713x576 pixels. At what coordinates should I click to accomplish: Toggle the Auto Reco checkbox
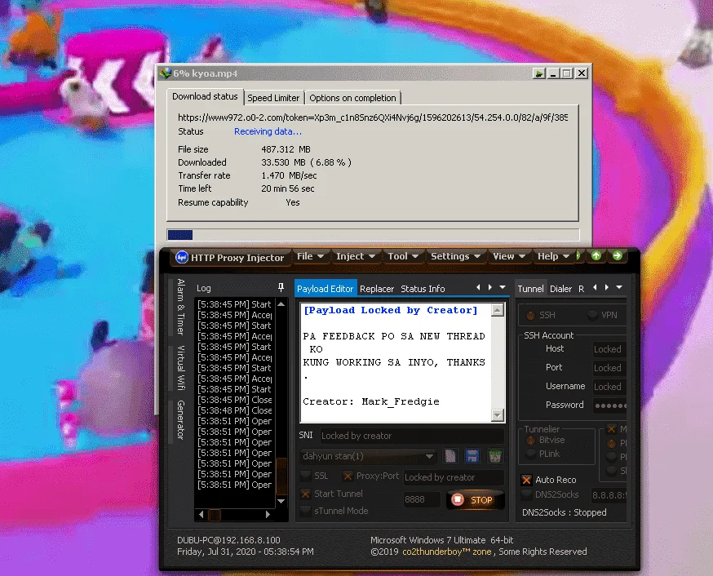point(526,480)
